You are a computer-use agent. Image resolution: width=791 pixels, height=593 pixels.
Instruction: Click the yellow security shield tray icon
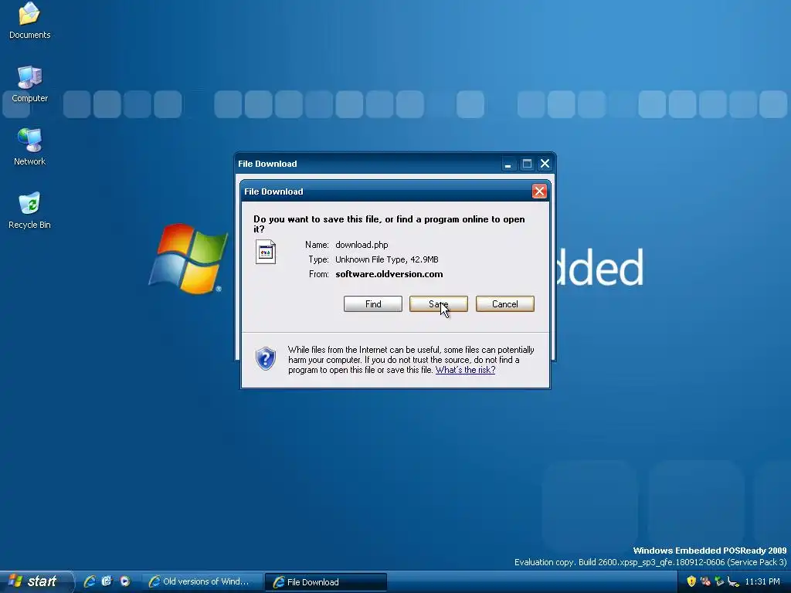coord(691,581)
